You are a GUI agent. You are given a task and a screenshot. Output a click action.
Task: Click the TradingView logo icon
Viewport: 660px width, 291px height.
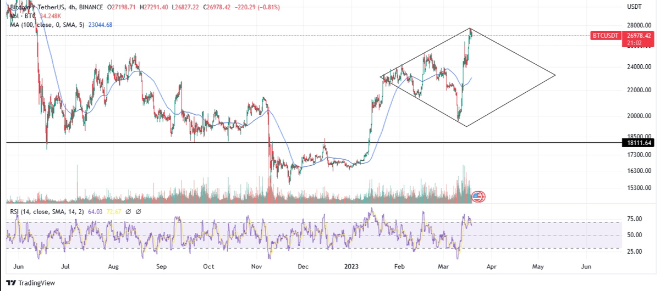pos(11,283)
